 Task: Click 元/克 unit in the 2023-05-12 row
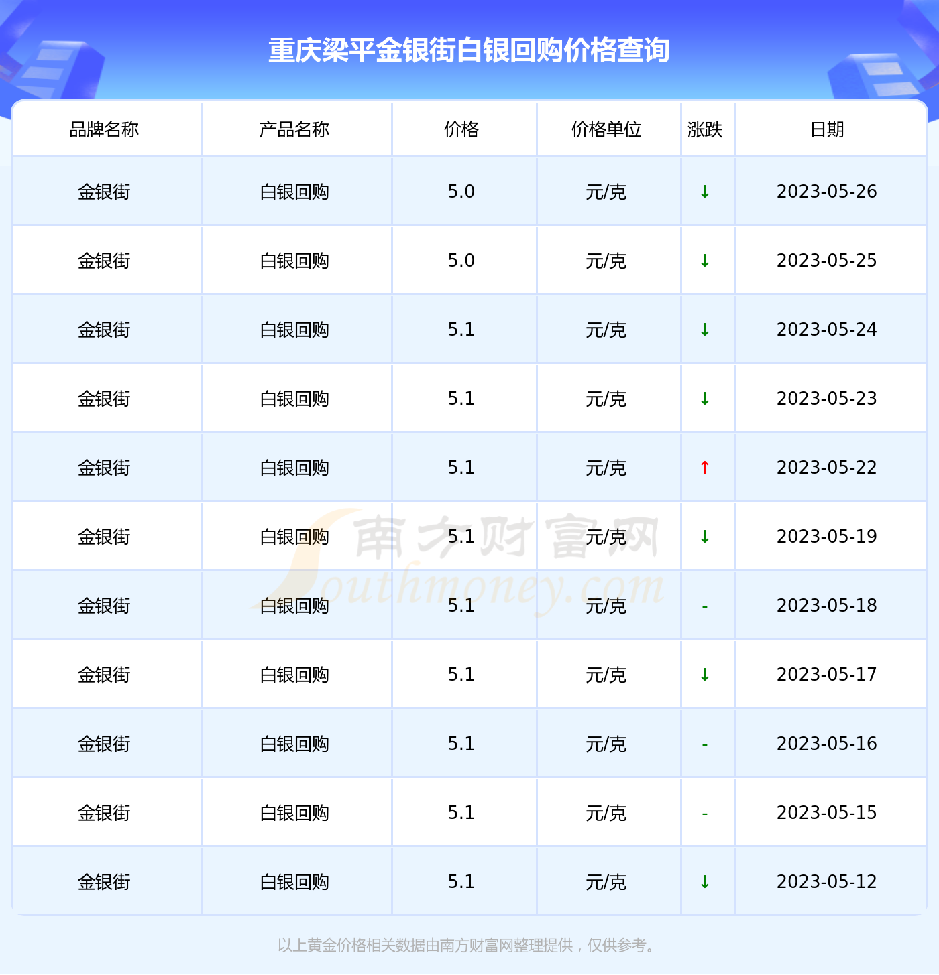point(606,882)
